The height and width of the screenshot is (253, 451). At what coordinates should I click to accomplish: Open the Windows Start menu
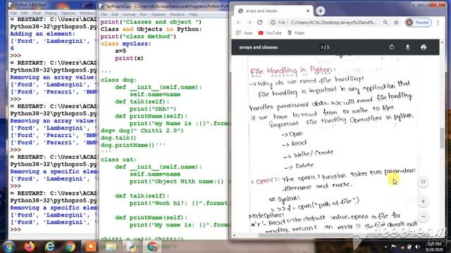pyautogui.click(x=9, y=247)
